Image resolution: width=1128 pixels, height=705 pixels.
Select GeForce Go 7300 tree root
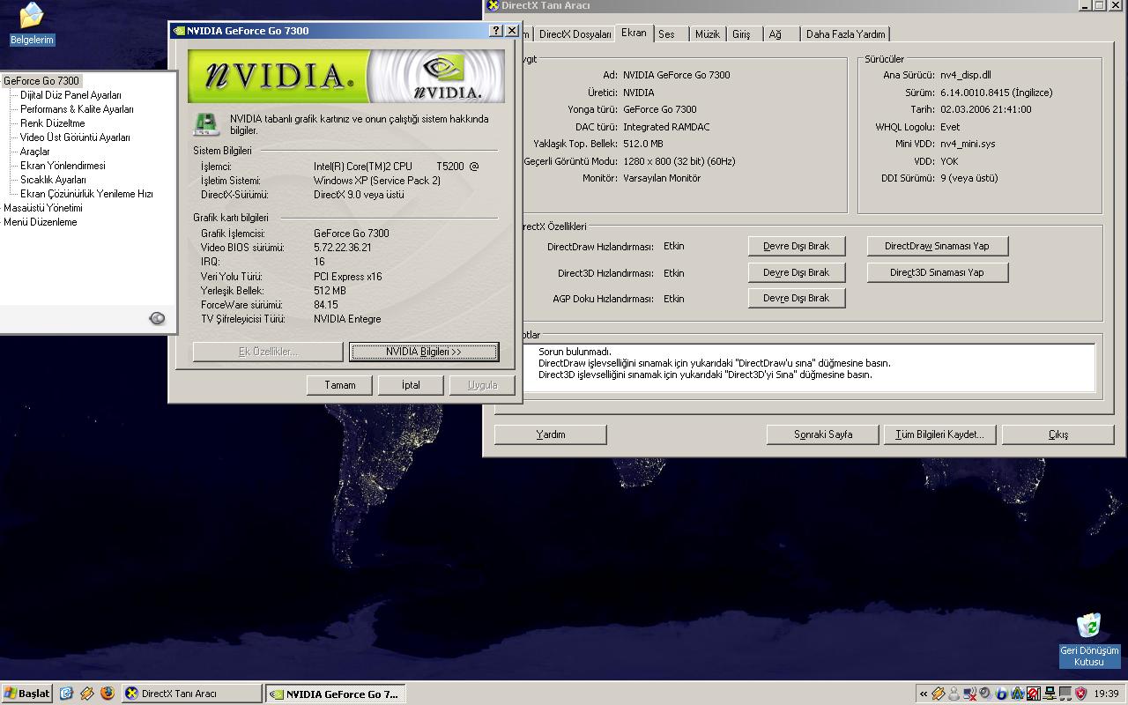coord(41,80)
